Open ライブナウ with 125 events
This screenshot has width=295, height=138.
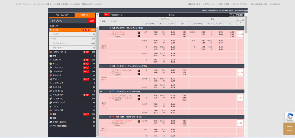click(72, 21)
